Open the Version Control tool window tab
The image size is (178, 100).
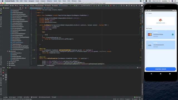pyautogui.click(x=44, y=97)
